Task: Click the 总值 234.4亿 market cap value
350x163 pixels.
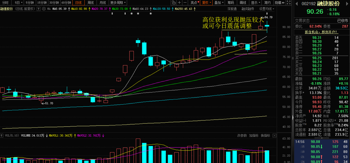Action: click(x=341, y=130)
